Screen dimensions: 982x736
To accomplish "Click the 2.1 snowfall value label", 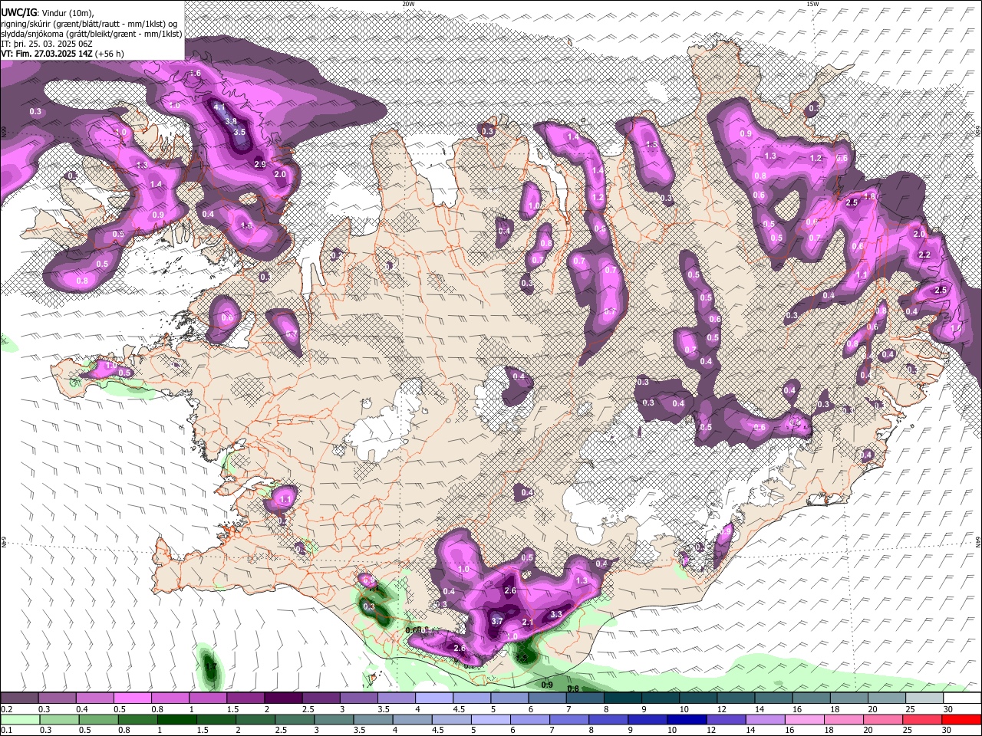I will [527, 622].
